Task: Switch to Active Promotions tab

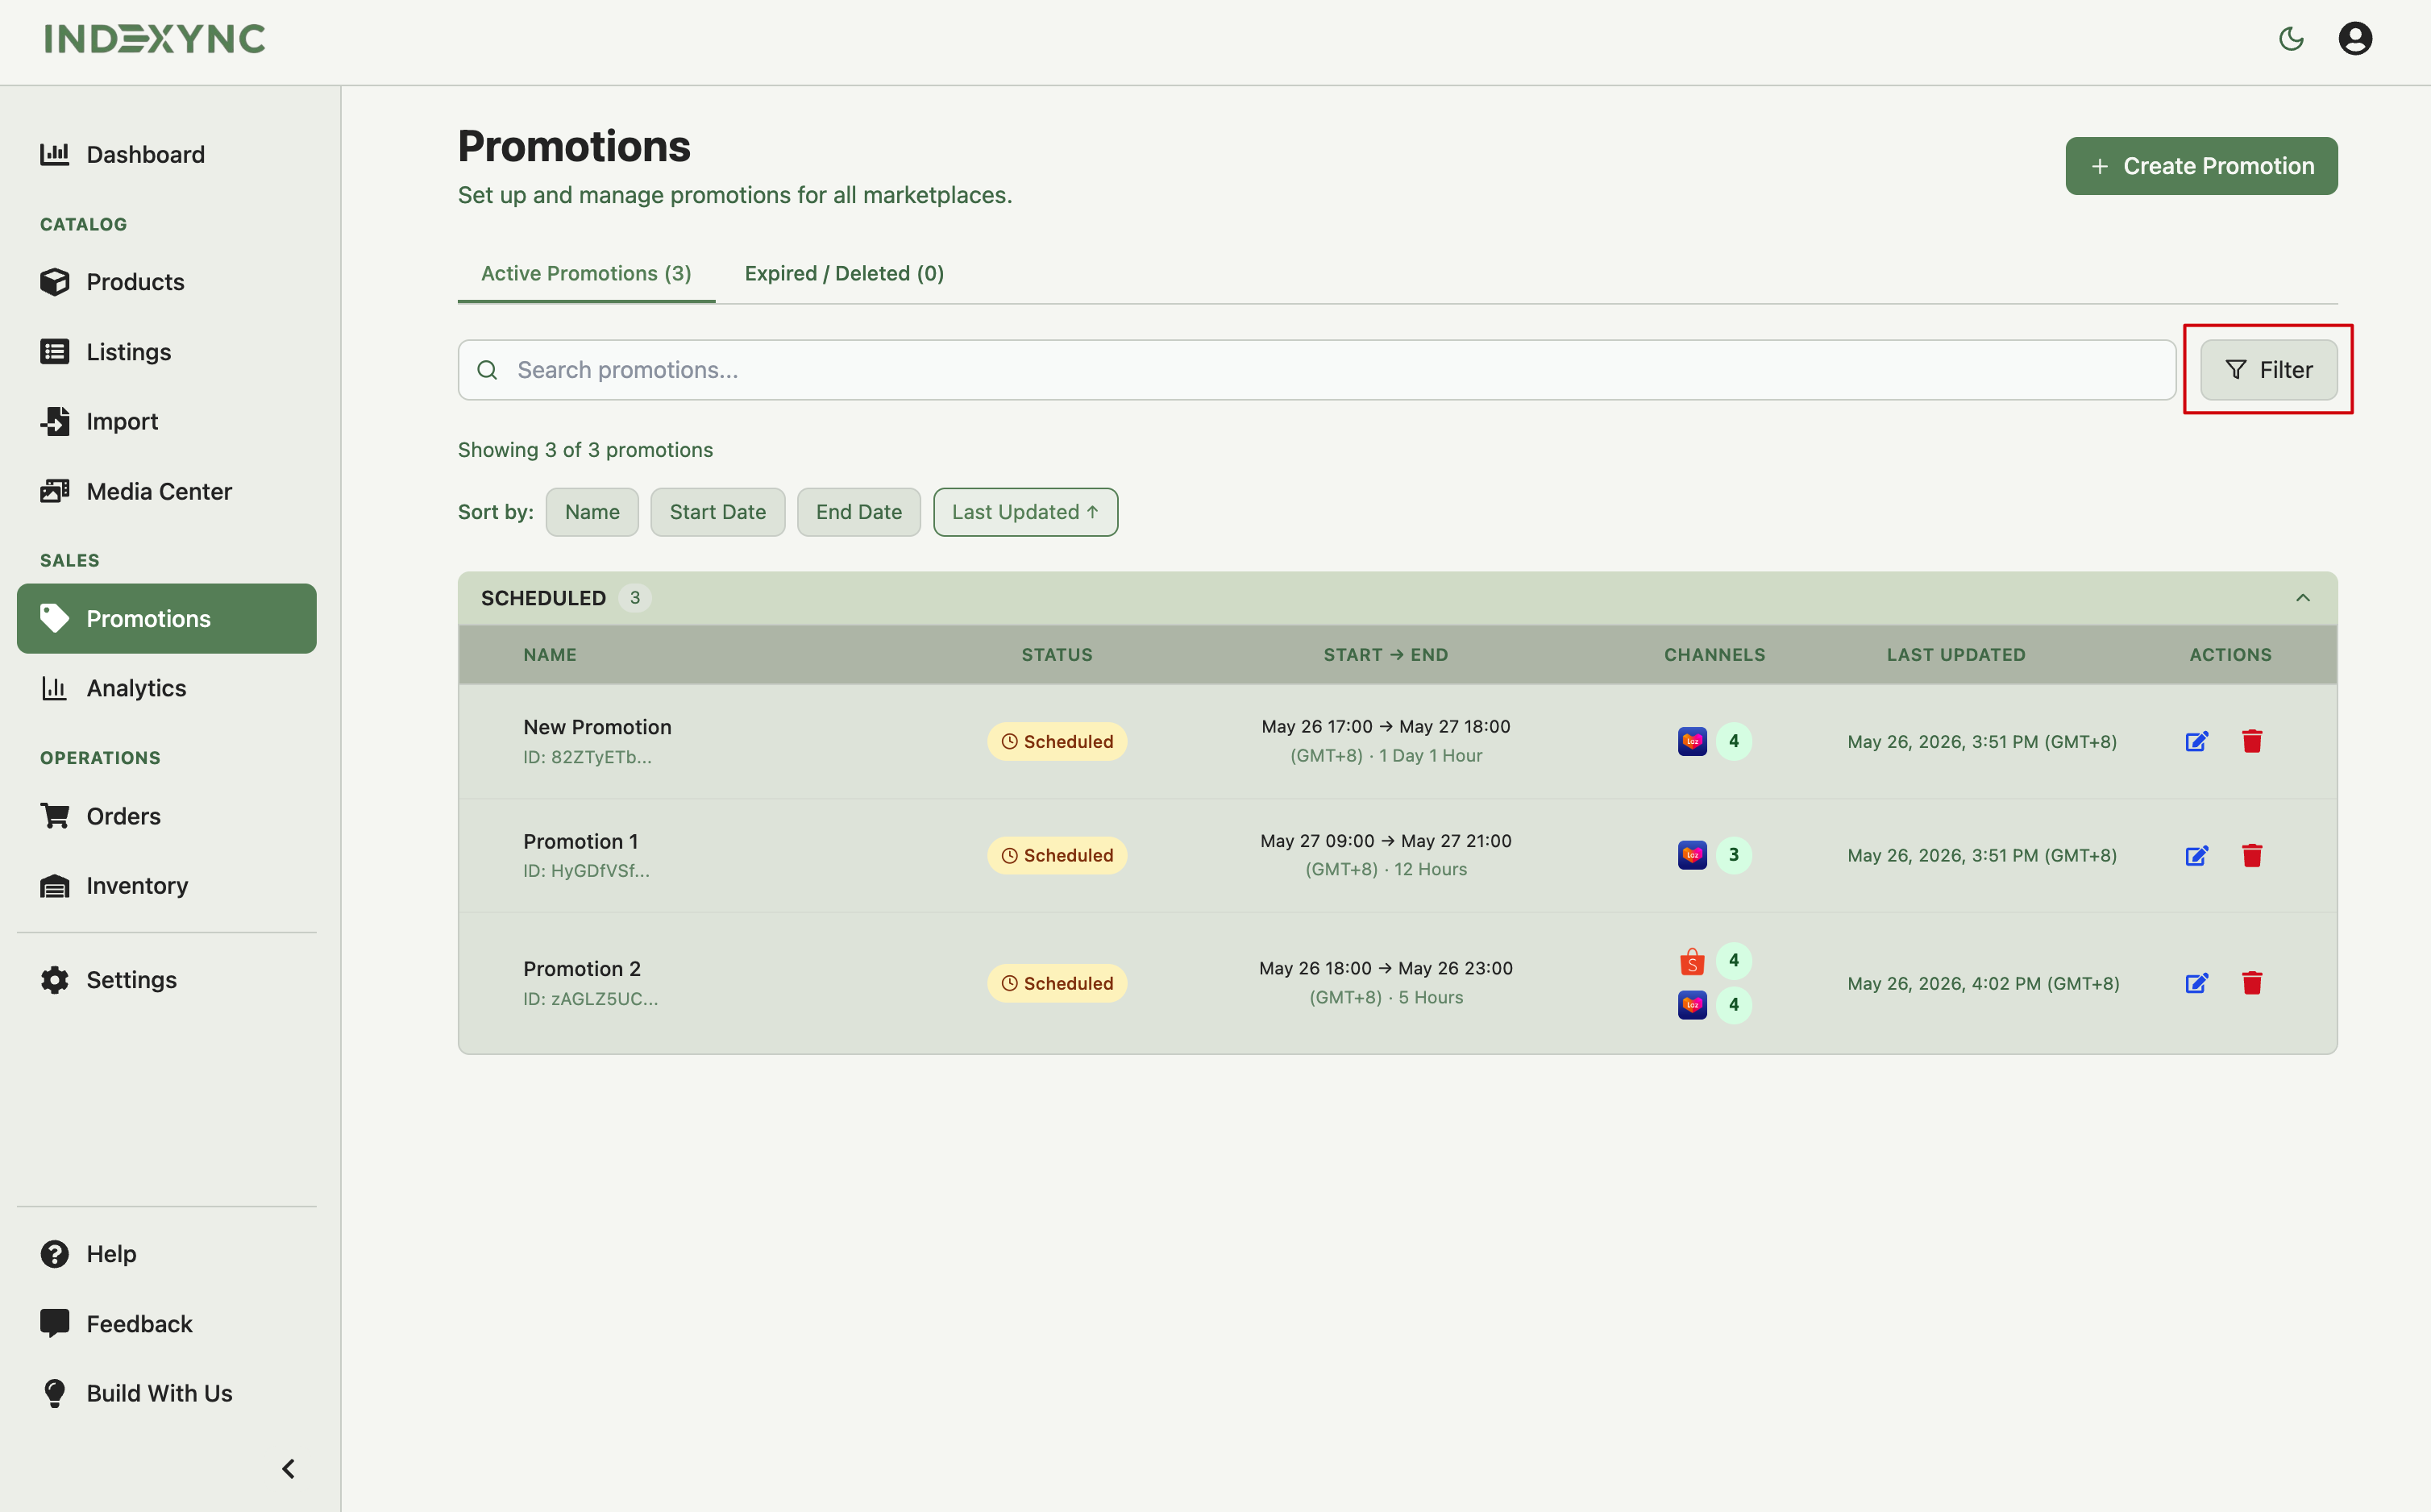Action: pyautogui.click(x=586, y=273)
